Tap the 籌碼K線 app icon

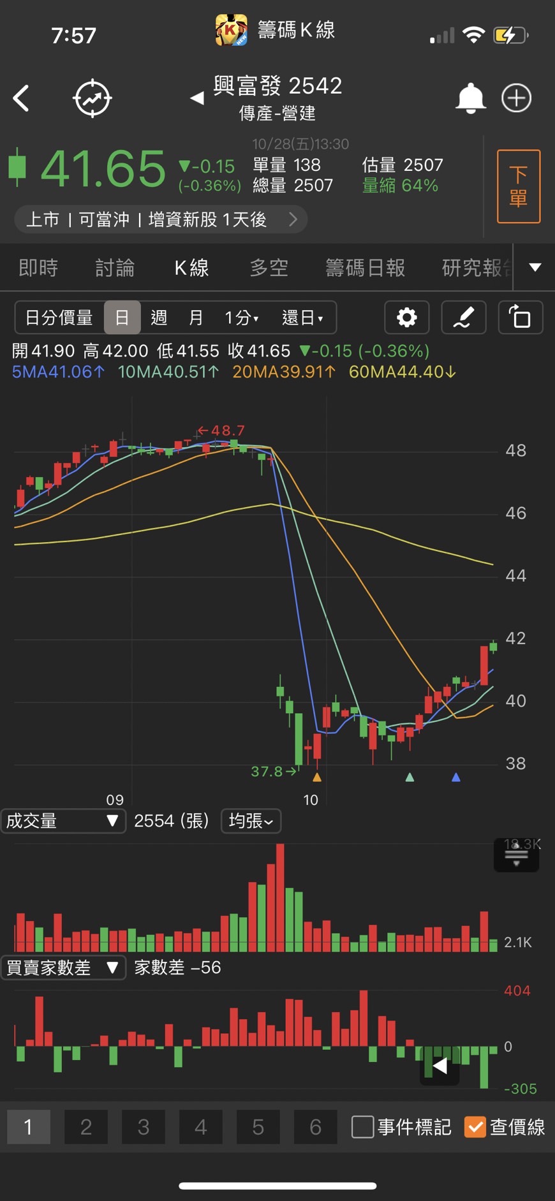coord(231,30)
